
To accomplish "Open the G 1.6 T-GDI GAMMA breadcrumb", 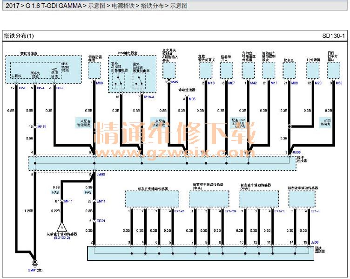I will (x=54, y=6).
